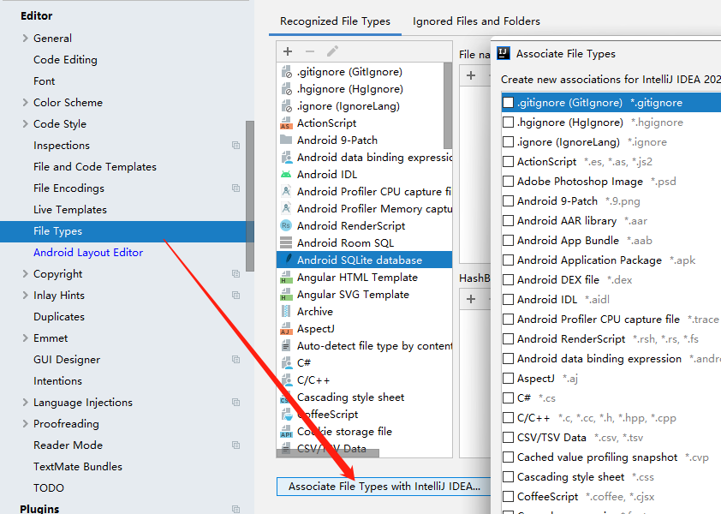Click the Android RenderScript icon in list
The width and height of the screenshot is (721, 514).
(286, 226)
